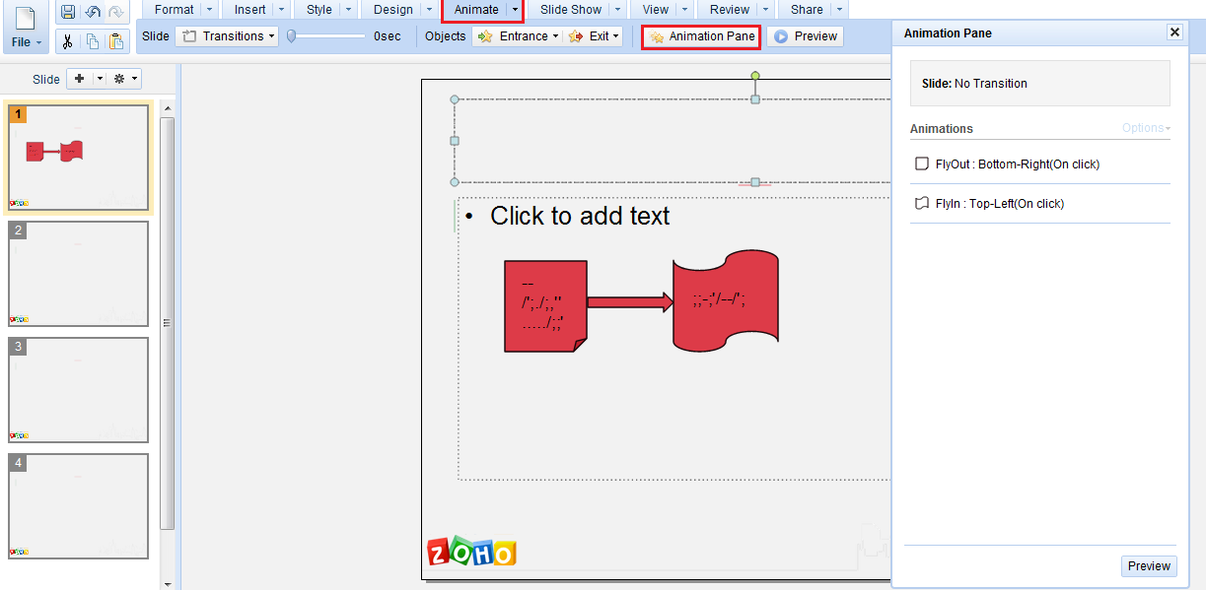Close the Animation Pane with X
1206x590 pixels.
tap(1174, 33)
